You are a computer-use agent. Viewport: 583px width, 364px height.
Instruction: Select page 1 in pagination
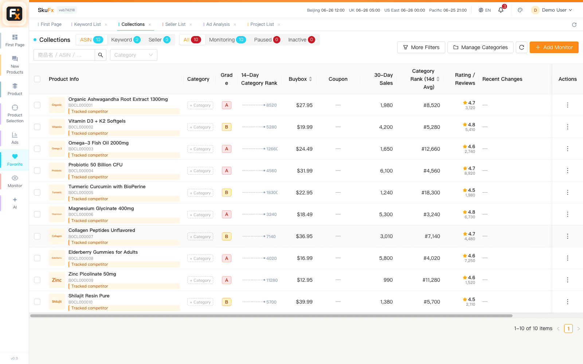pyautogui.click(x=568, y=329)
